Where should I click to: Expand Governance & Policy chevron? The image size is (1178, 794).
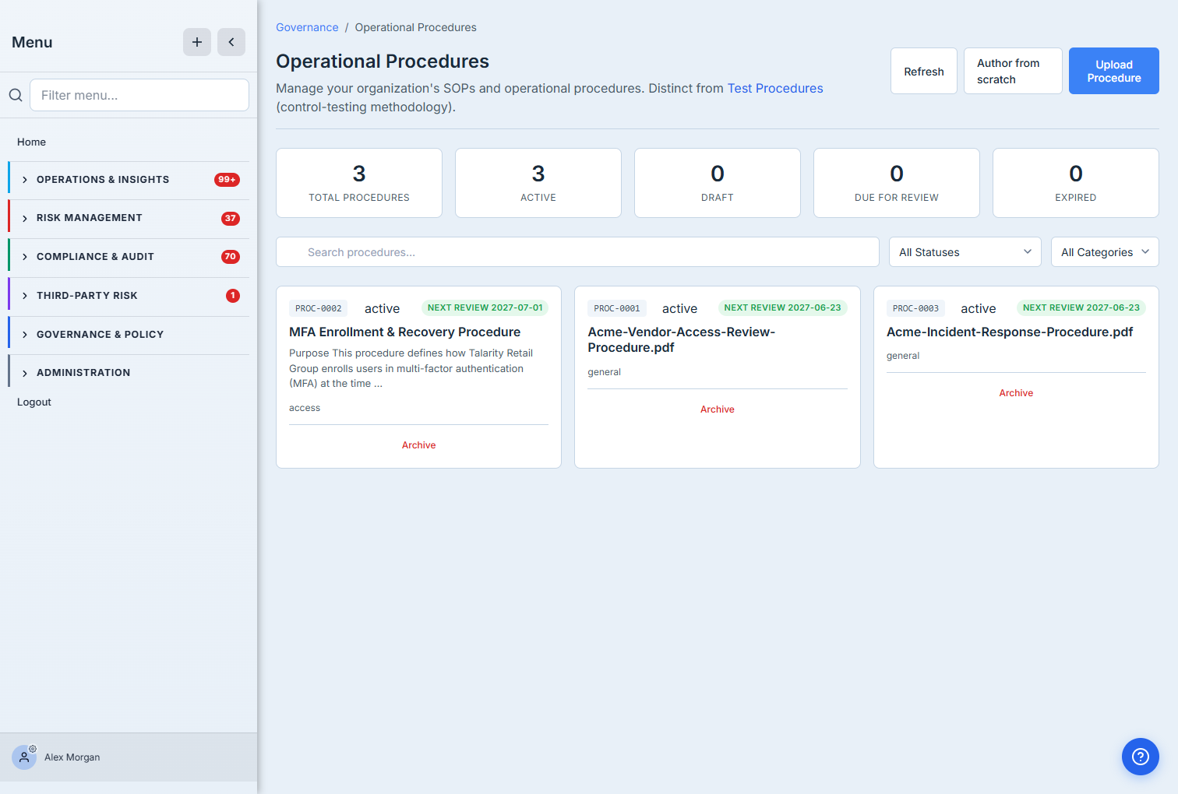[25, 335]
